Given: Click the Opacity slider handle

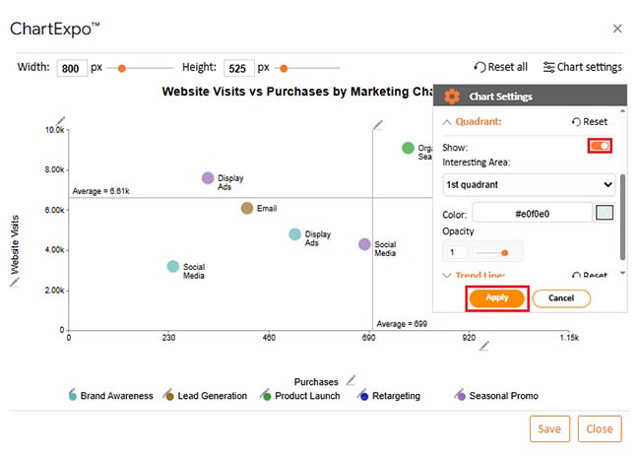Looking at the screenshot, I should [505, 252].
